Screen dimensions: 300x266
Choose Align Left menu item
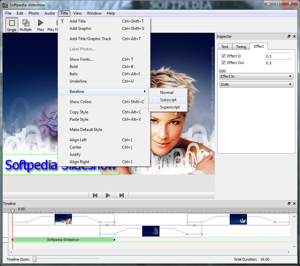104,140
